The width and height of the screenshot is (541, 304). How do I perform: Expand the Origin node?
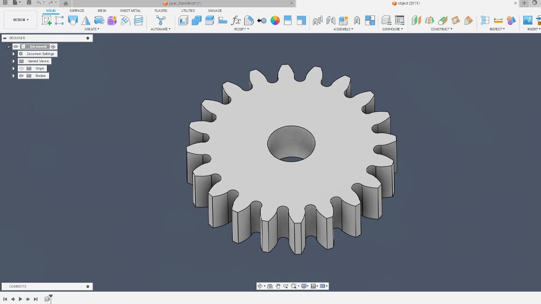[13, 68]
